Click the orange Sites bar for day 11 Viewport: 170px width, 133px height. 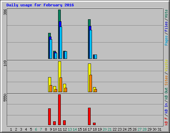click(61, 85)
